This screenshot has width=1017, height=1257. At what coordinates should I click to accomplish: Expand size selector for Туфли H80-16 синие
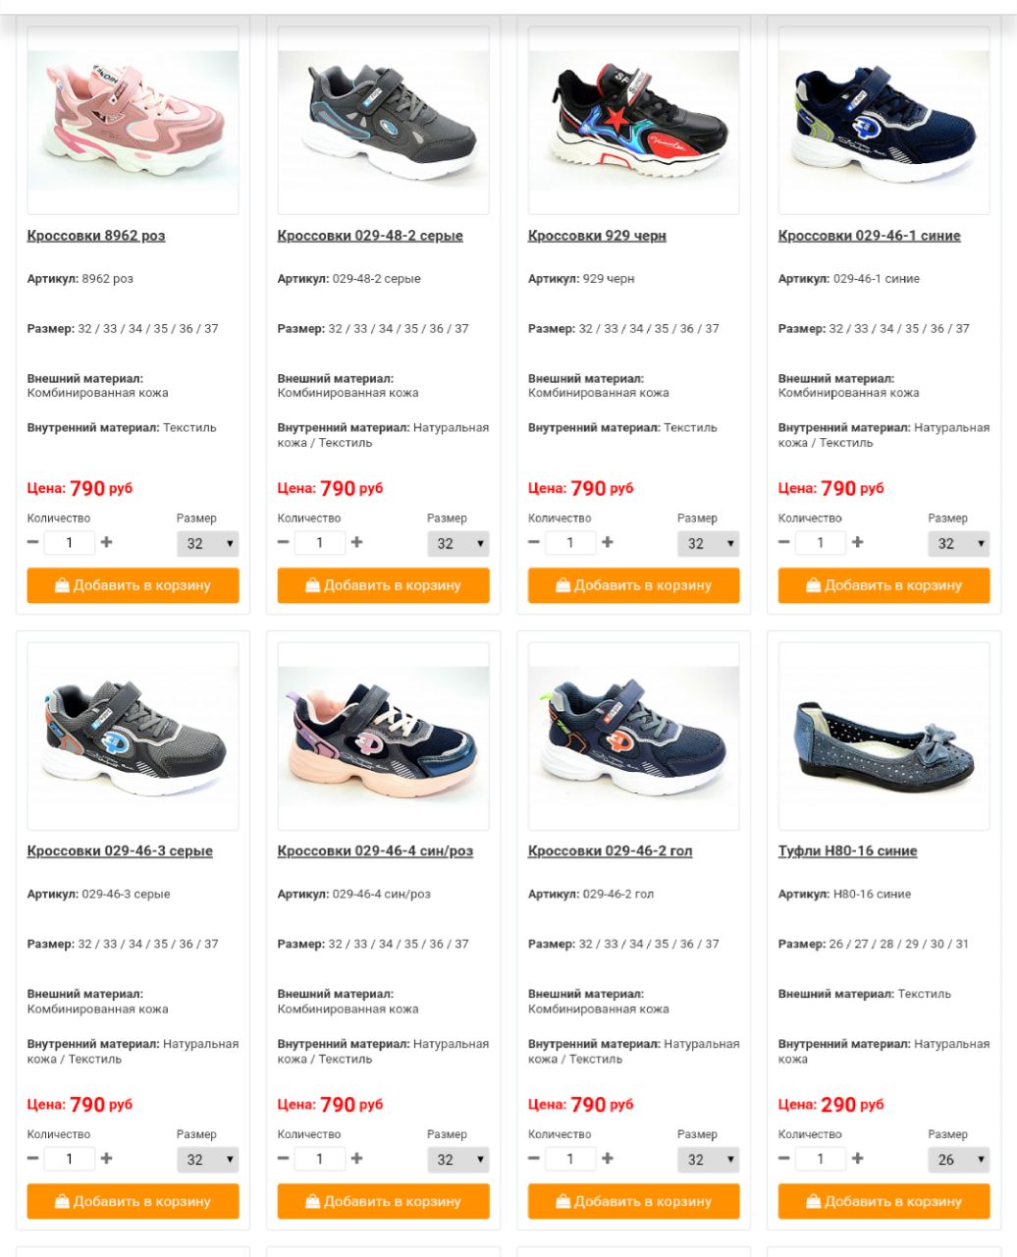(x=959, y=1160)
